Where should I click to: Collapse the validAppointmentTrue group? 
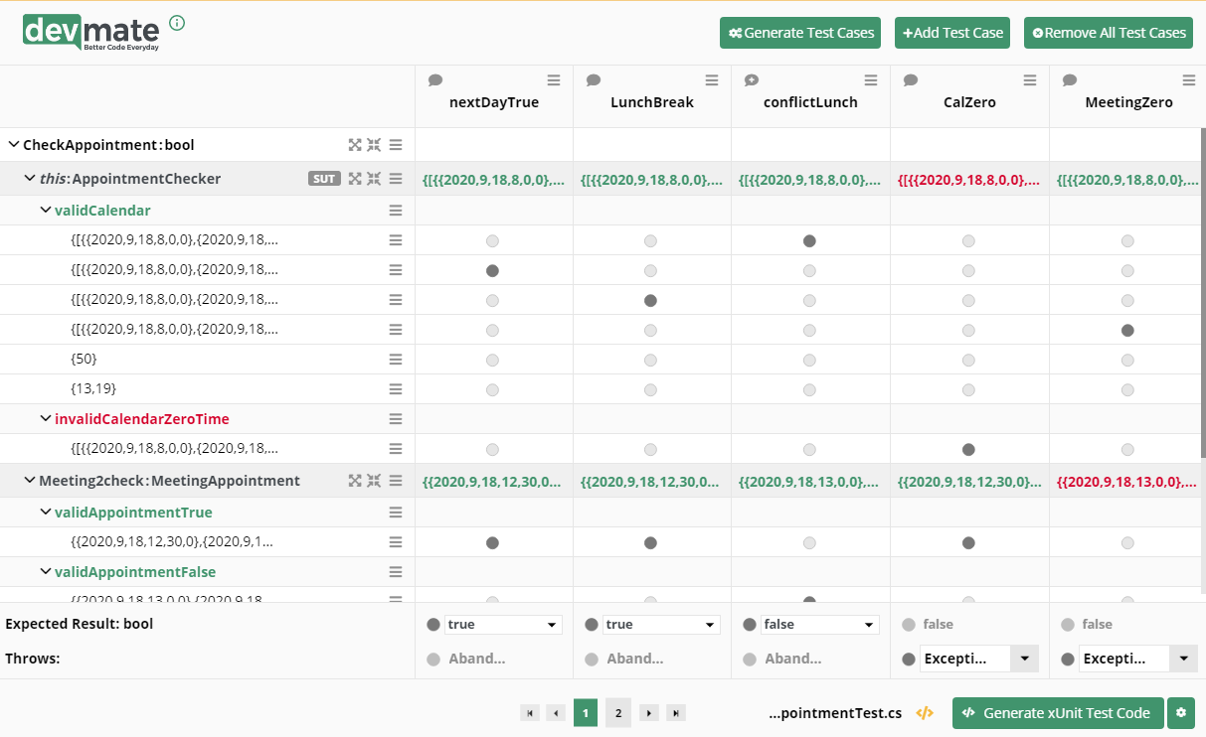[x=46, y=513]
